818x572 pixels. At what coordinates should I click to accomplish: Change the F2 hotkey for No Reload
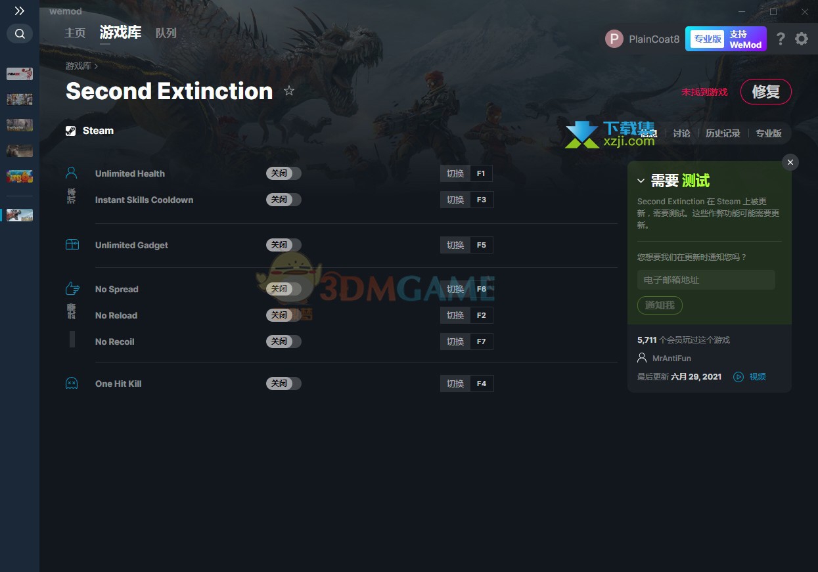481,315
